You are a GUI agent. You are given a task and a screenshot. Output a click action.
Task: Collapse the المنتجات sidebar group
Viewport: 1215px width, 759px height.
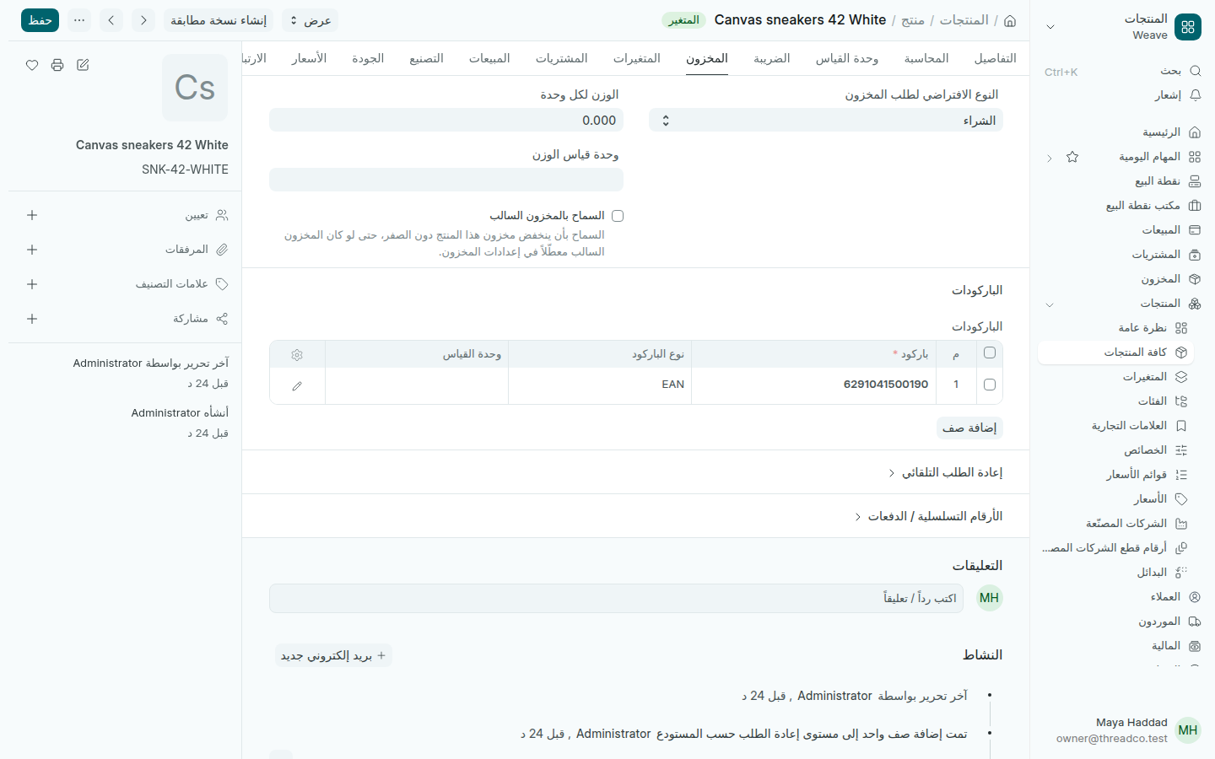coord(1050,304)
